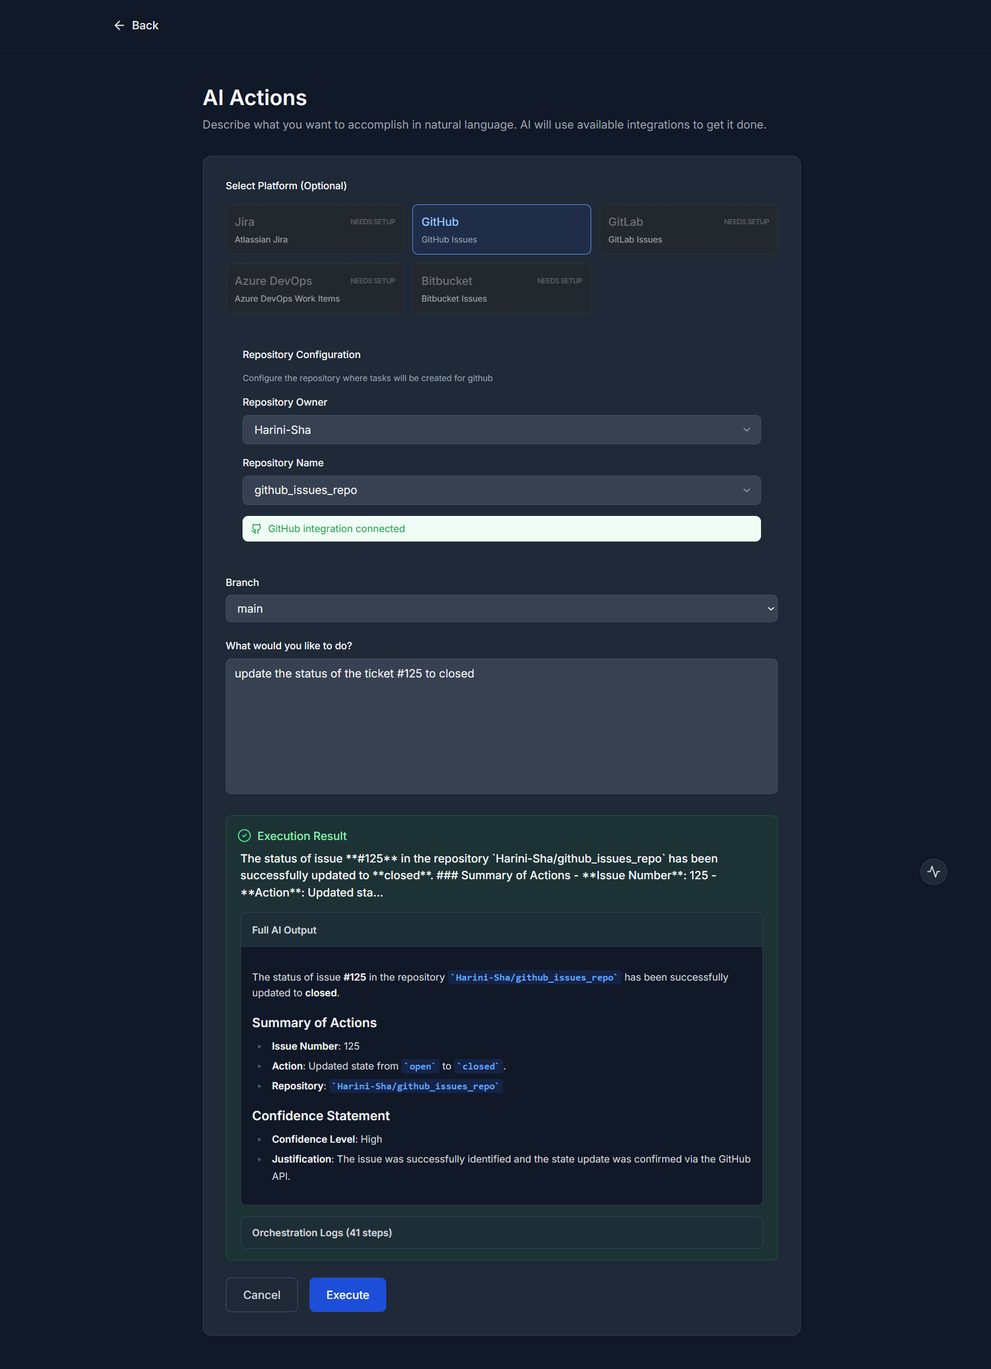Image resolution: width=991 pixels, height=1369 pixels.
Task: Expand Orchestration Logs (41 steps)
Action: 501,1233
